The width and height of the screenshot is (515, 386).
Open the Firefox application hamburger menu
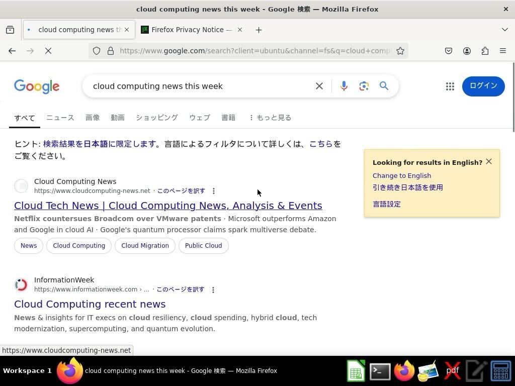(x=503, y=51)
